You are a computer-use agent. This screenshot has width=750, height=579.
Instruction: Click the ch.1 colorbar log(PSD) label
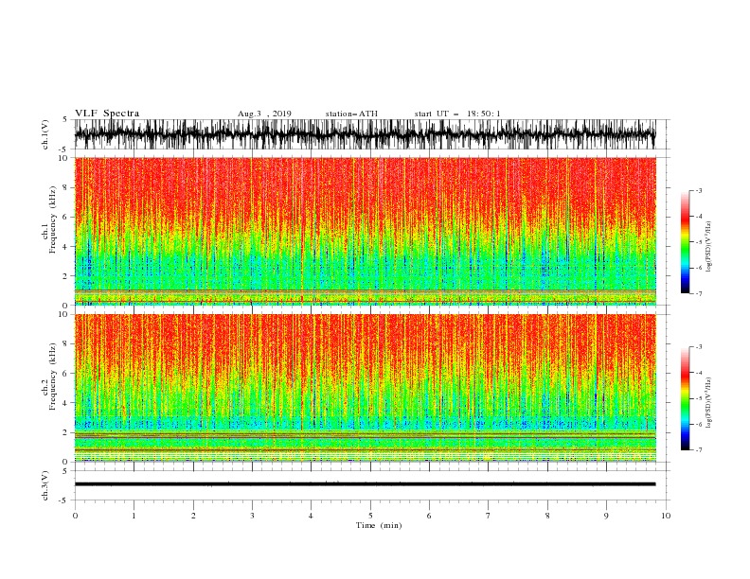[708, 247]
